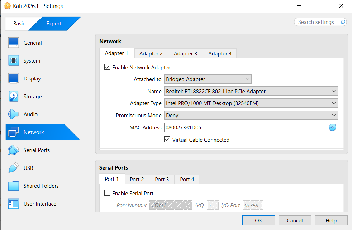This screenshot has height=230, width=352.
Task: Open the Adapter 3 tab
Action: click(x=185, y=54)
